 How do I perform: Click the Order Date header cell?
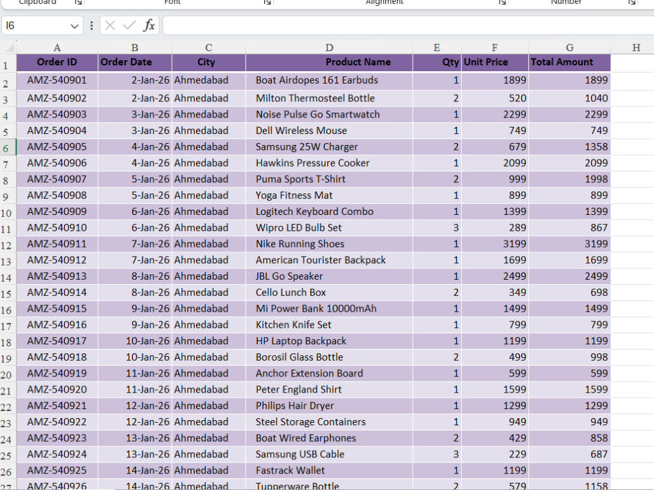(135, 63)
